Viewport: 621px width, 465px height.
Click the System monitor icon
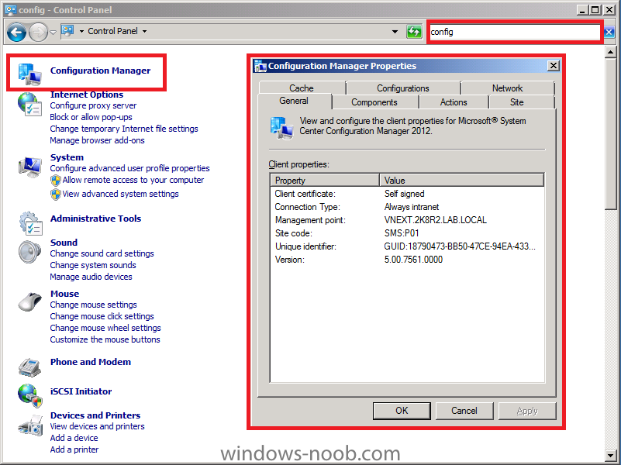coord(30,167)
